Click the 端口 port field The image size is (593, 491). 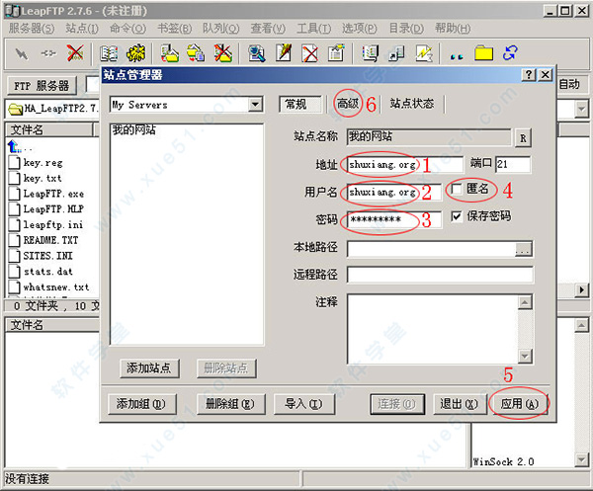(x=513, y=164)
